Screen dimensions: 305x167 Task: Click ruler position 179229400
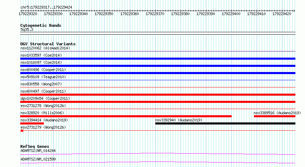coord(231,14)
